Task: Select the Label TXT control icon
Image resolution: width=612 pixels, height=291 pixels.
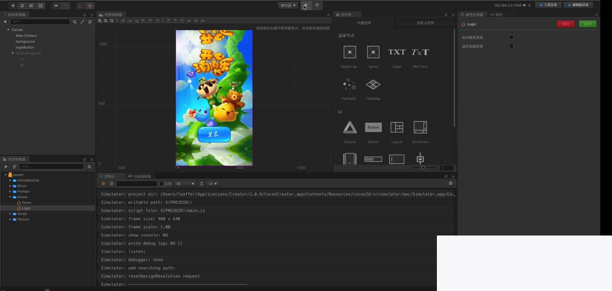Action: tap(396, 52)
